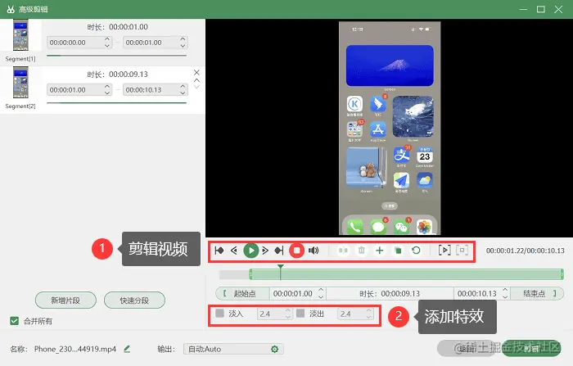Uncheck the 合并所有 checkbox

click(14, 321)
